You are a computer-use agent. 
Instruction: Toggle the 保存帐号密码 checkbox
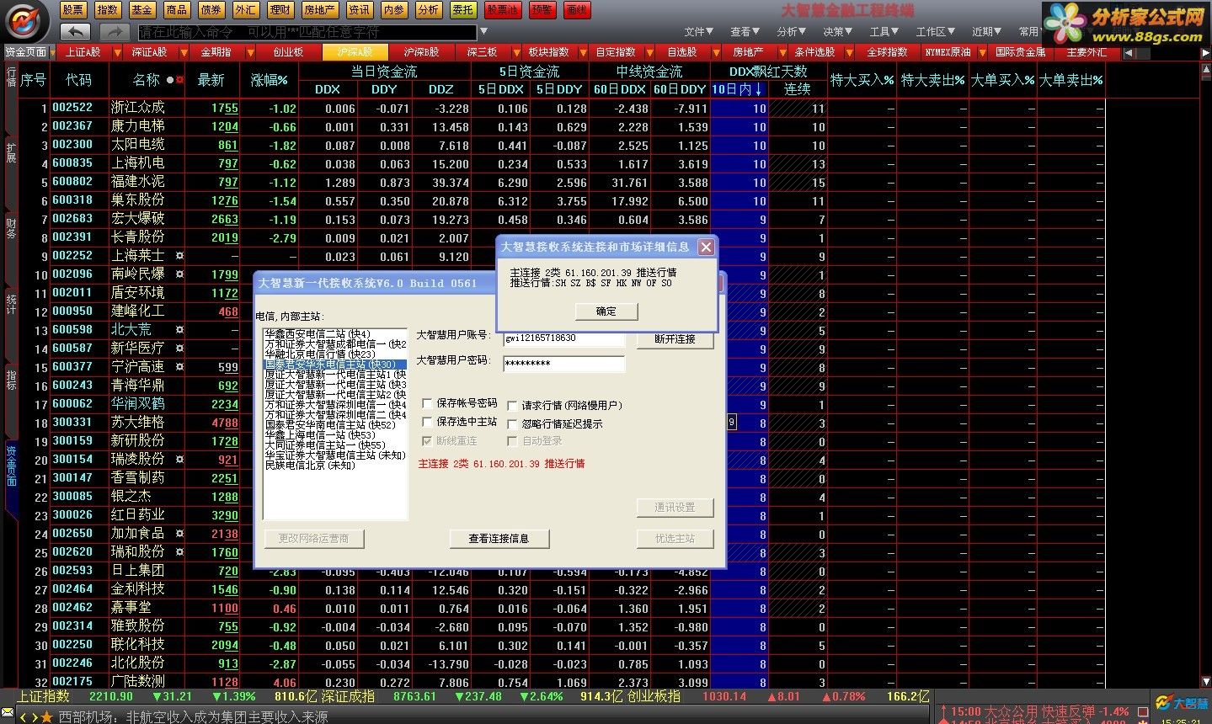point(427,403)
